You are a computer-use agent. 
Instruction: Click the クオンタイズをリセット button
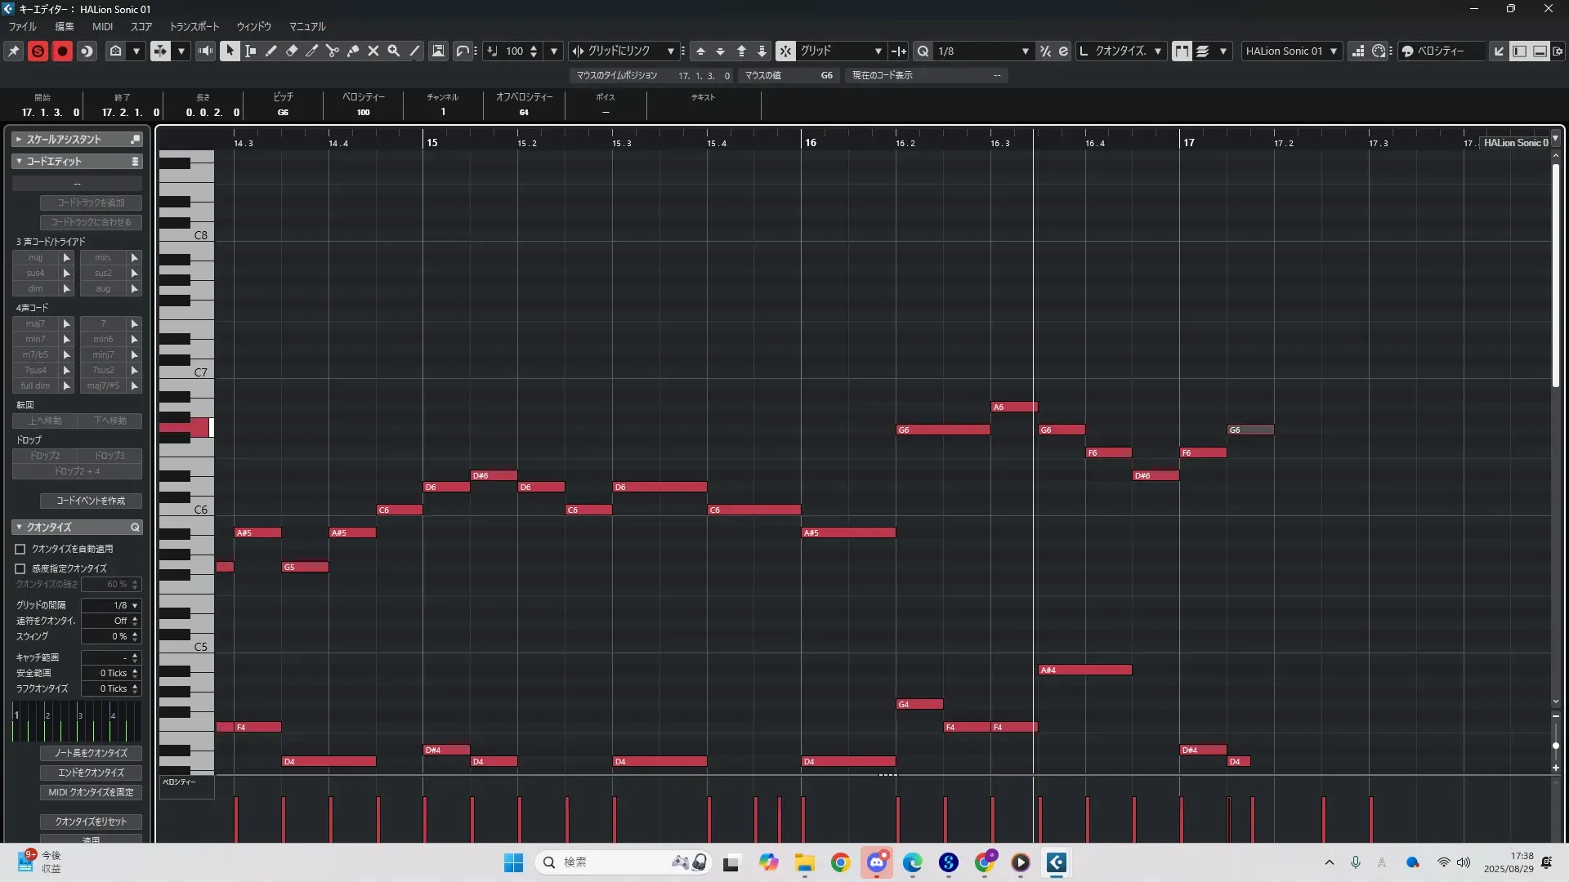click(91, 822)
